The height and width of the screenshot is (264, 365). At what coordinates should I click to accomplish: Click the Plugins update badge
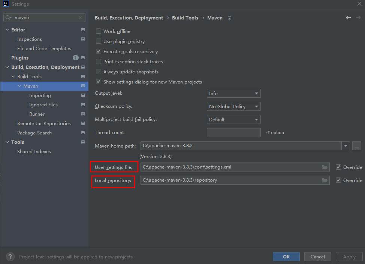[x=76, y=58]
